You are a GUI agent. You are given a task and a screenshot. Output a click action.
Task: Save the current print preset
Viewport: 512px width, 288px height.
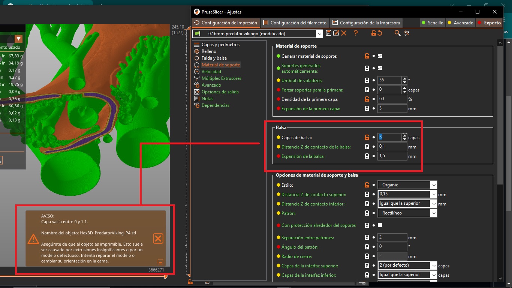pos(329,33)
